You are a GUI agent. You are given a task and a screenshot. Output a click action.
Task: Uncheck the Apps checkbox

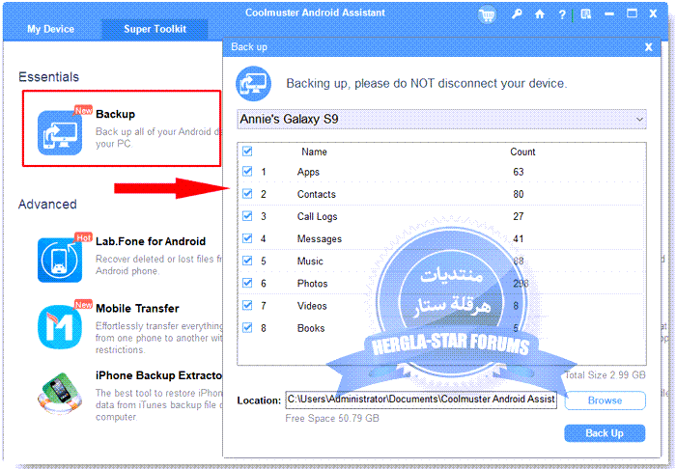(x=247, y=172)
